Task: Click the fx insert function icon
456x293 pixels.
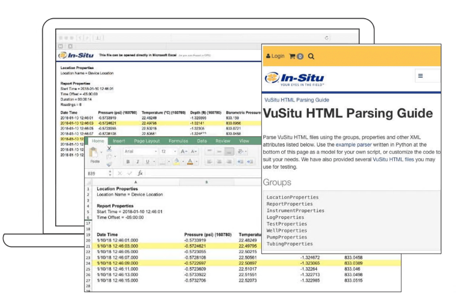Action: (140, 173)
